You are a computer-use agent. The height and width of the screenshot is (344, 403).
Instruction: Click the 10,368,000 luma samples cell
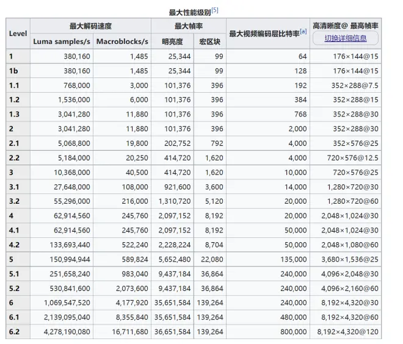(62, 172)
